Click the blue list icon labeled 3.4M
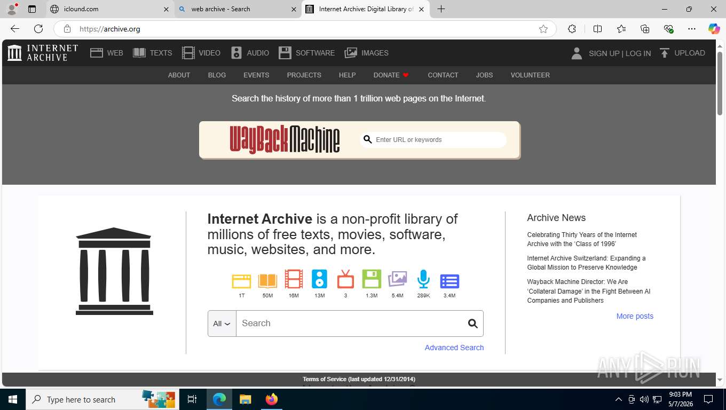 click(x=449, y=281)
